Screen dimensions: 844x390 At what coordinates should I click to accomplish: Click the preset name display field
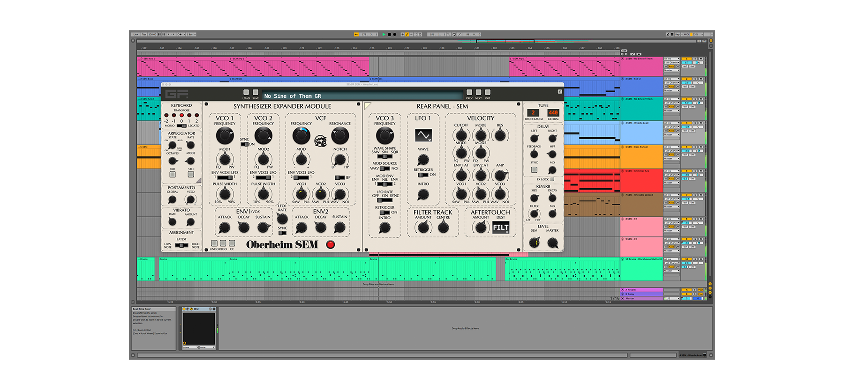coord(361,96)
